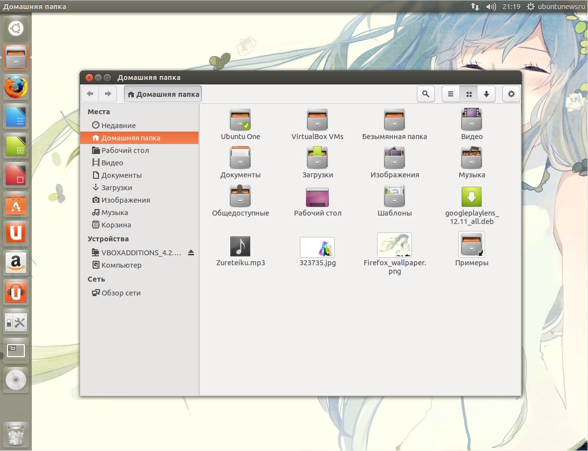
Task: Select the 323735.jpg image thumbnail
Action: 317,247
